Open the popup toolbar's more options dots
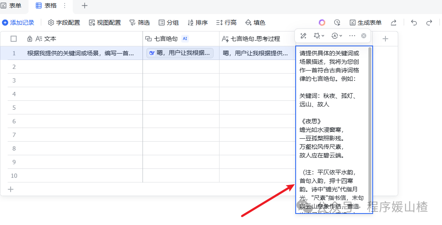Viewport: 442px width, 225px height. click(x=352, y=36)
